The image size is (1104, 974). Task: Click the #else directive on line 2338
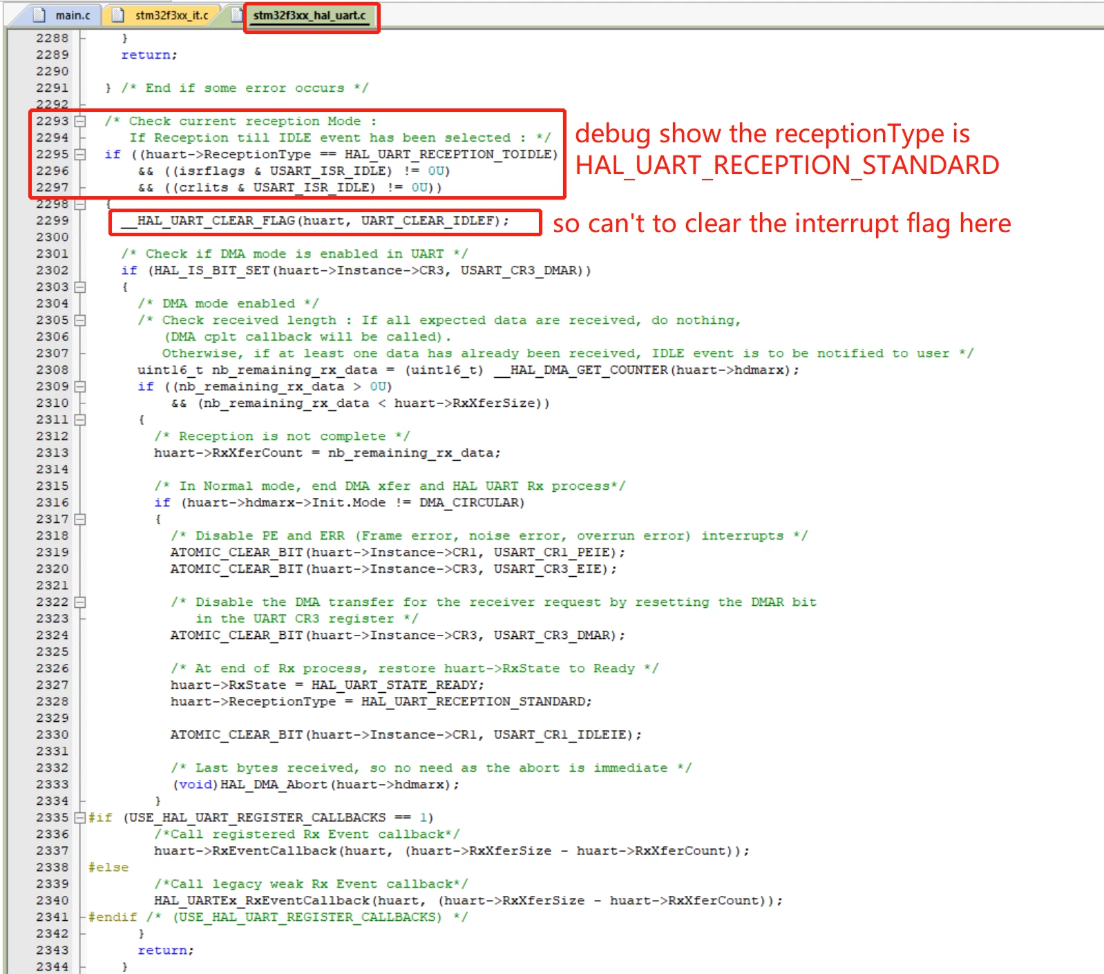[x=108, y=868]
